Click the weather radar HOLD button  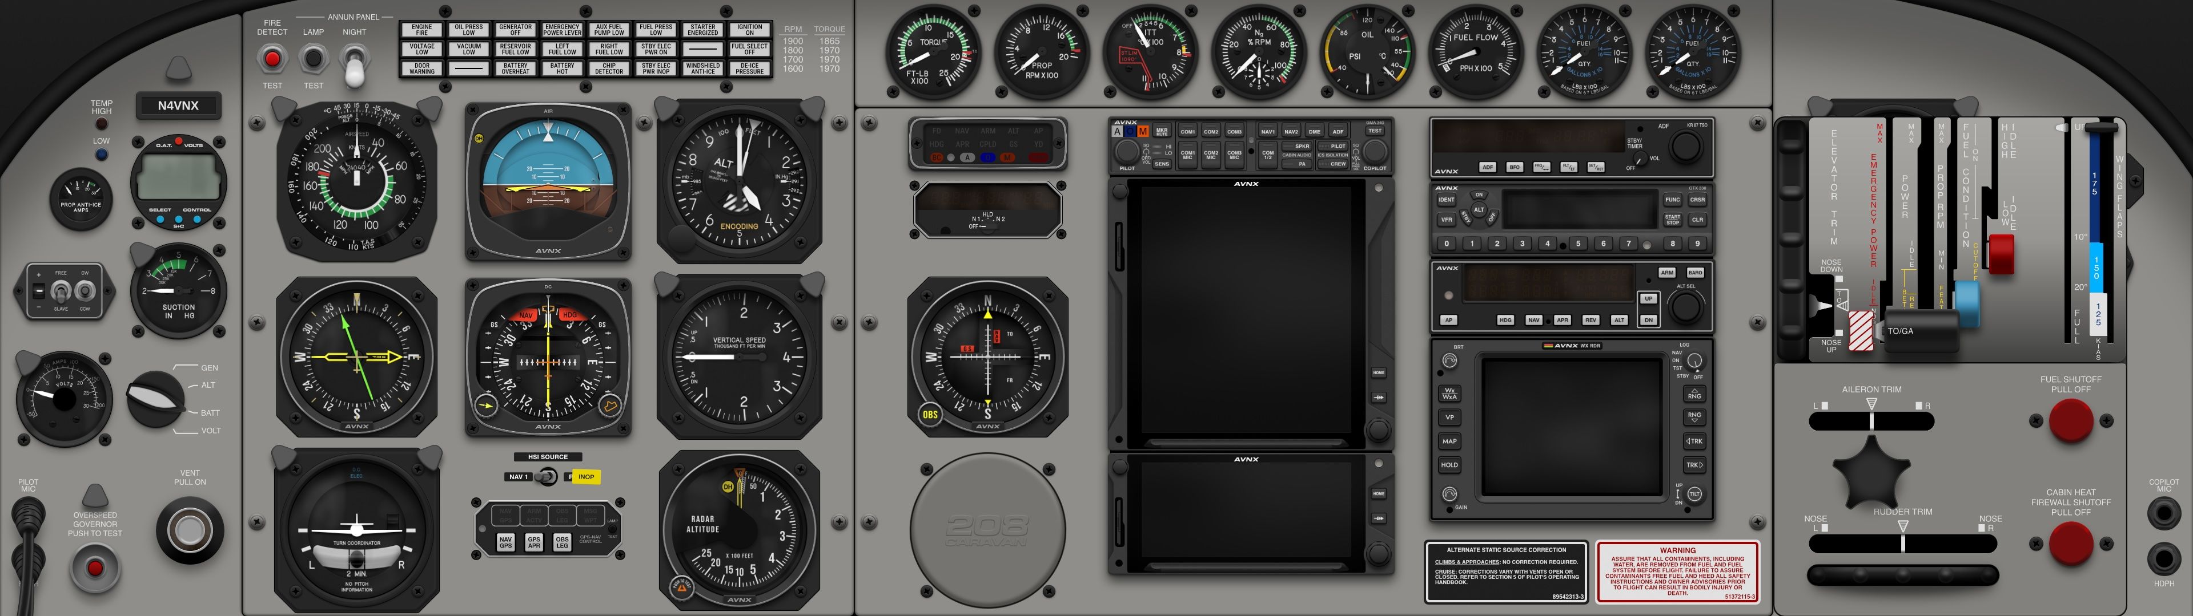pos(1449,464)
